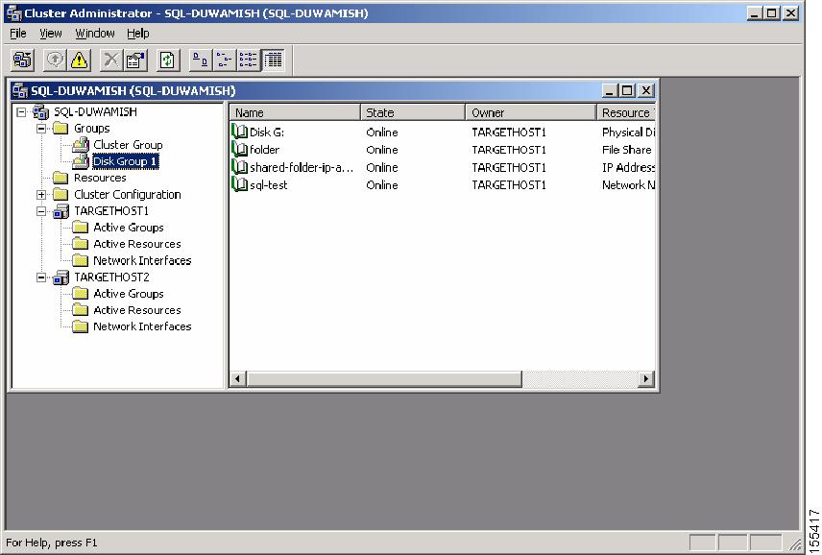This screenshot has width=822, height=555.
Task: Sort by the State column header
Action: [413, 112]
